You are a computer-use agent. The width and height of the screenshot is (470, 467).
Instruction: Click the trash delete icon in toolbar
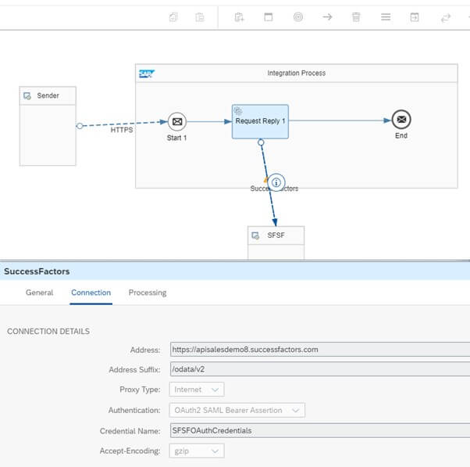click(356, 16)
